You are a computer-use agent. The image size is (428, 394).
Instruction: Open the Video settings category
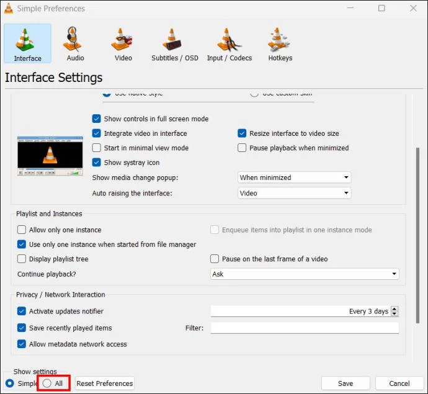coord(123,43)
